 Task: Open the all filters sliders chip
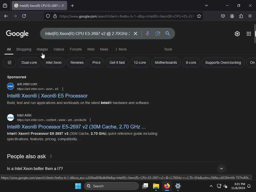pos(9,62)
